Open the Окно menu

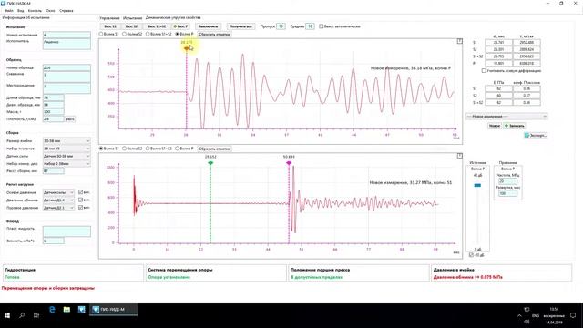(50, 11)
